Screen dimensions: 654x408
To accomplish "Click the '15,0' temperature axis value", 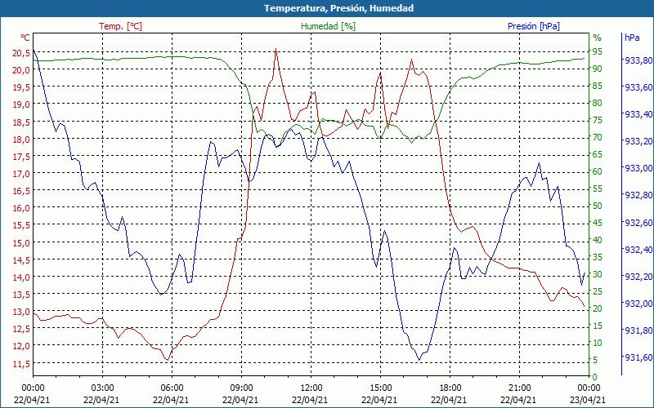I will [22, 242].
